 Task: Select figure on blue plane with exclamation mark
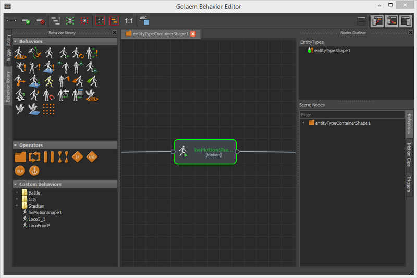(x=49, y=67)
